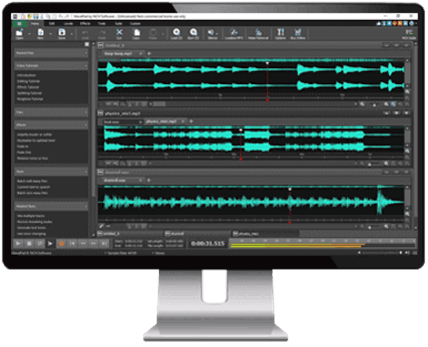Open the Options tools icon

tap(280, 34)
